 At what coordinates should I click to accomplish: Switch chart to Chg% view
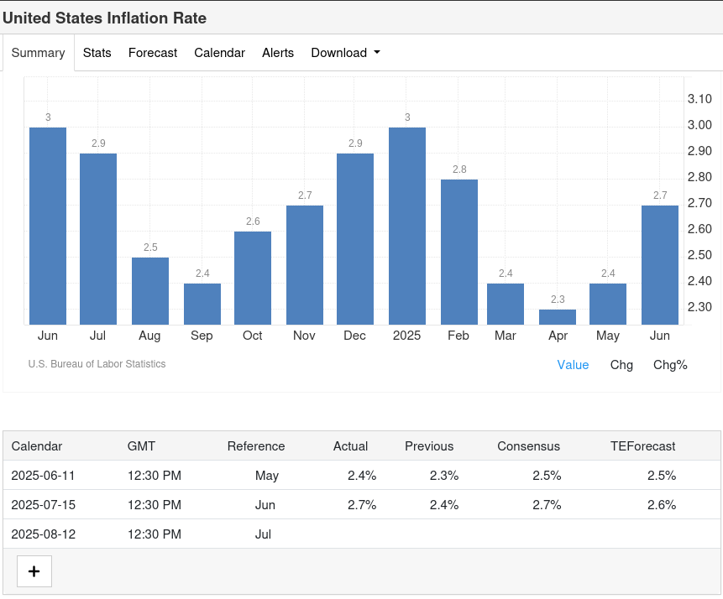(670, 365)
